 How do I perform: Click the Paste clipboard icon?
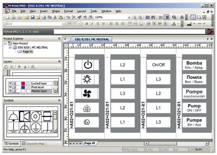(x=60, y=17)
